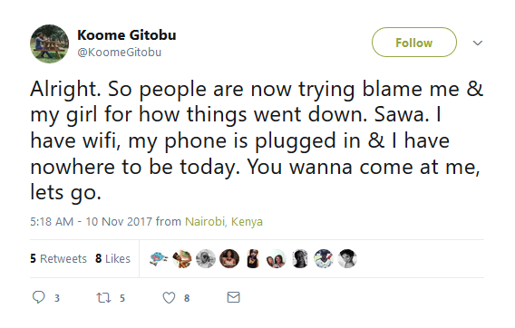Viewport: 515px width, 328px height.
Task: Click the reply speech bubble icon
Action: pyautogui.click(x=39, y=297)
